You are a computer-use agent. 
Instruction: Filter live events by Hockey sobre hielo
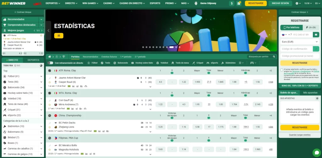(x=142, y=63)
